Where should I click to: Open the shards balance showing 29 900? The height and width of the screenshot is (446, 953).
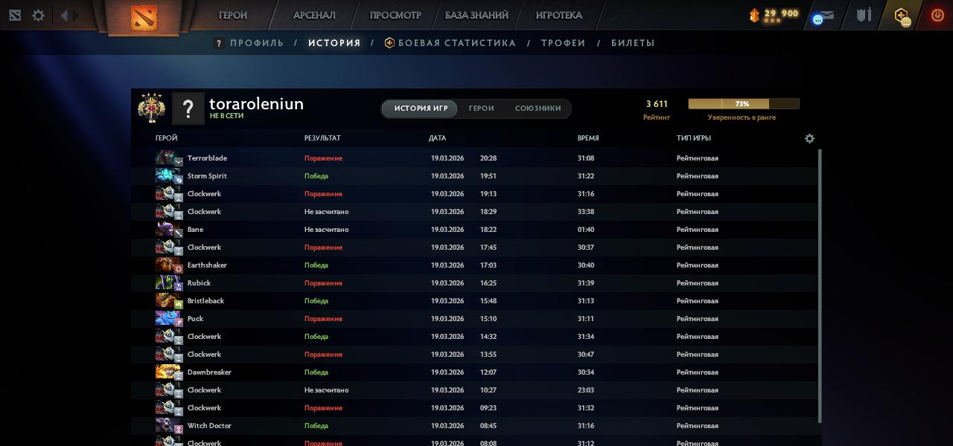pos(774,14)
